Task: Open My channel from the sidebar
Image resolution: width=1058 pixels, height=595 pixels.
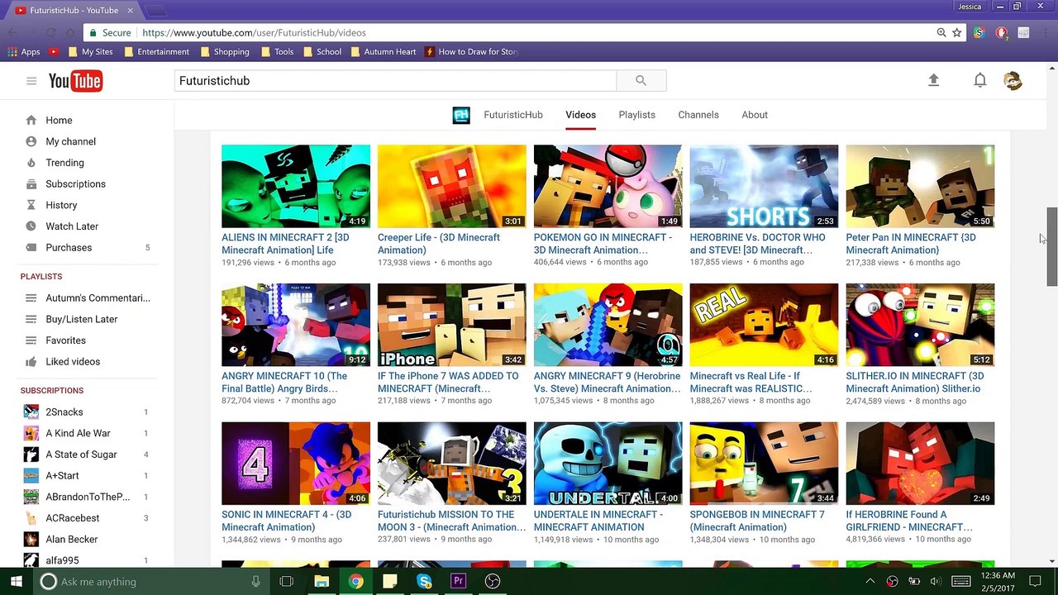Action: [70, 142]
